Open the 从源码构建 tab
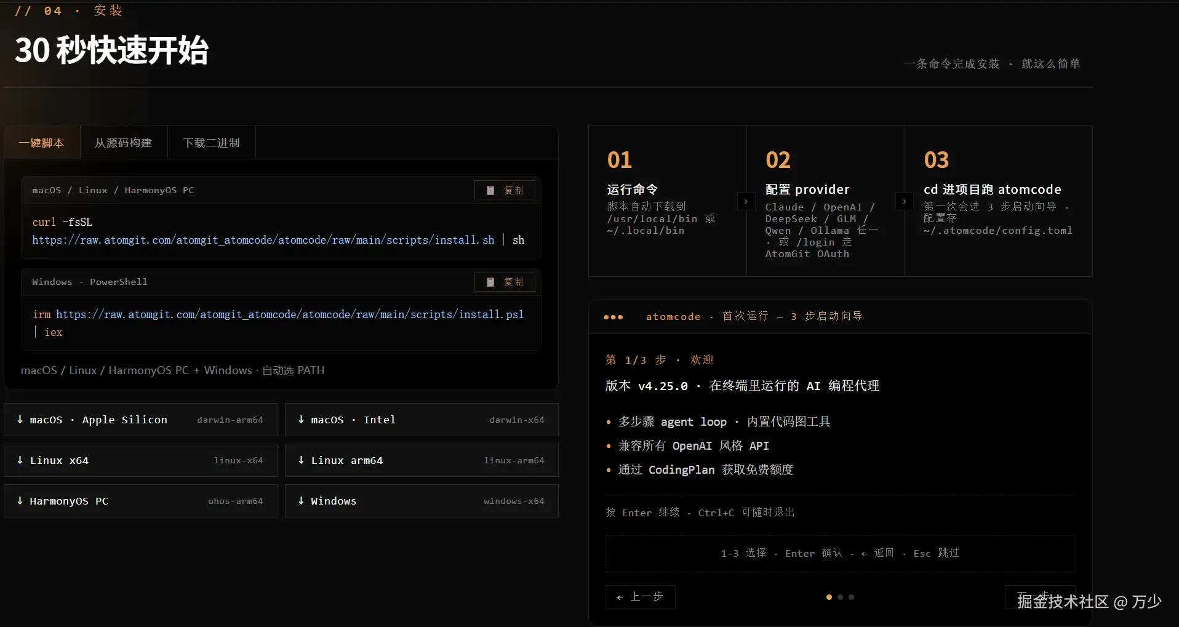 [x=124, y=143]
